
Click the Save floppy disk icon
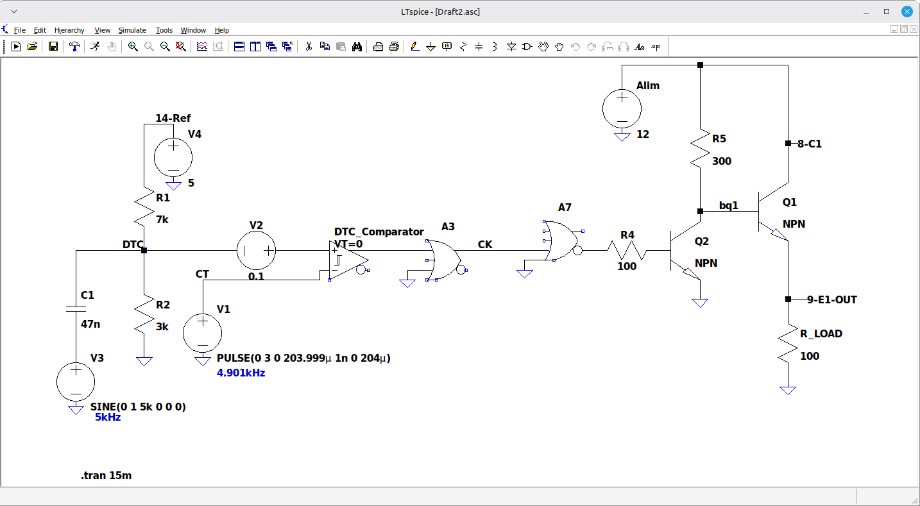pyautogui.click(x=53, y=46)
